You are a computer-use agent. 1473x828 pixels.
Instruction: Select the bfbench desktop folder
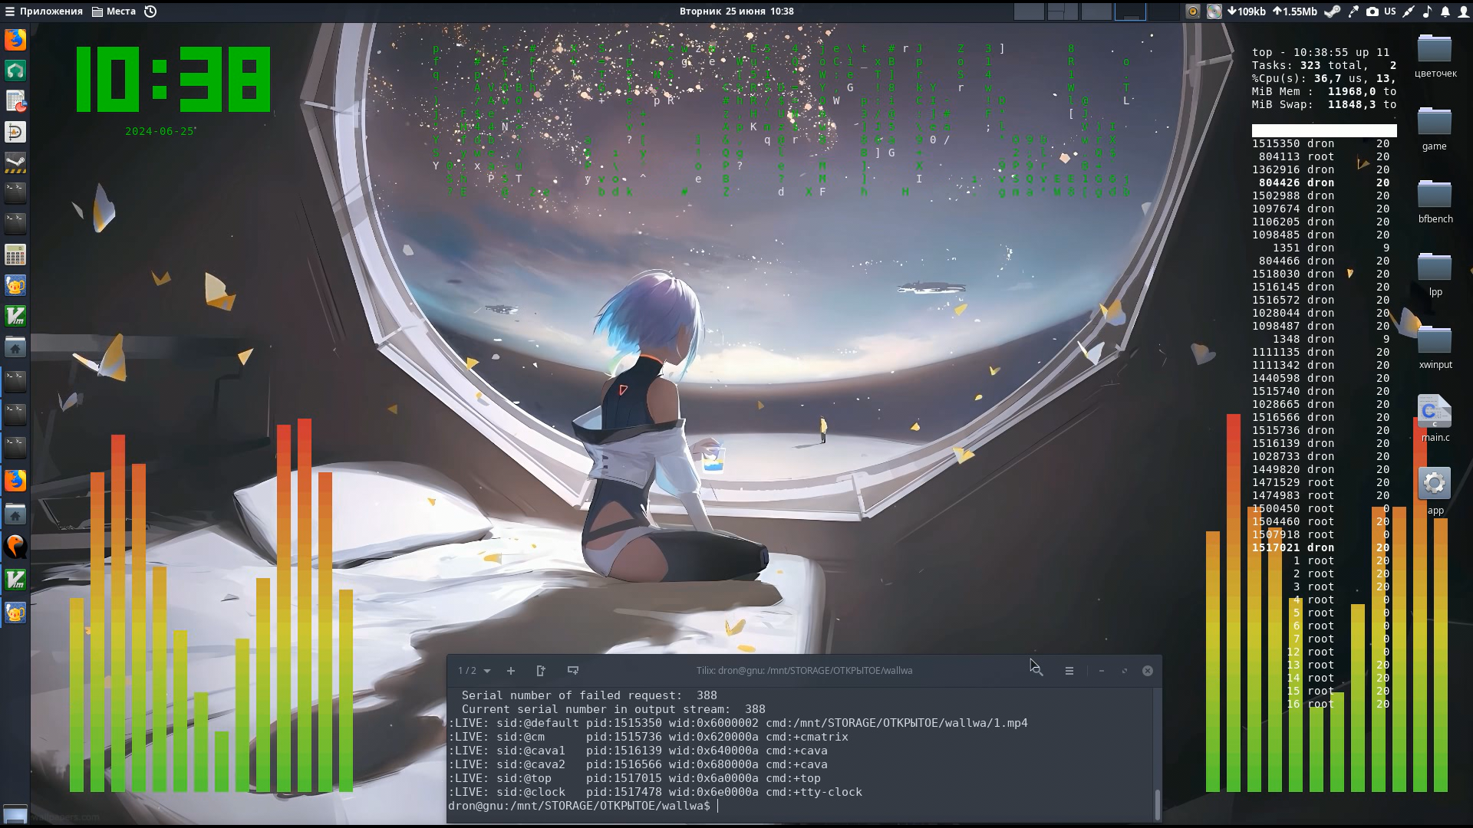click(x=1435, y=202)
